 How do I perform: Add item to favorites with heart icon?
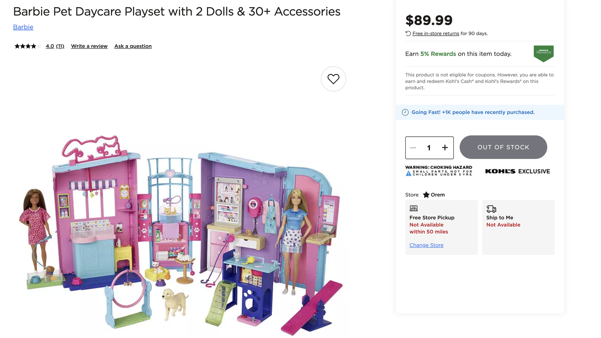click(333, 79)
